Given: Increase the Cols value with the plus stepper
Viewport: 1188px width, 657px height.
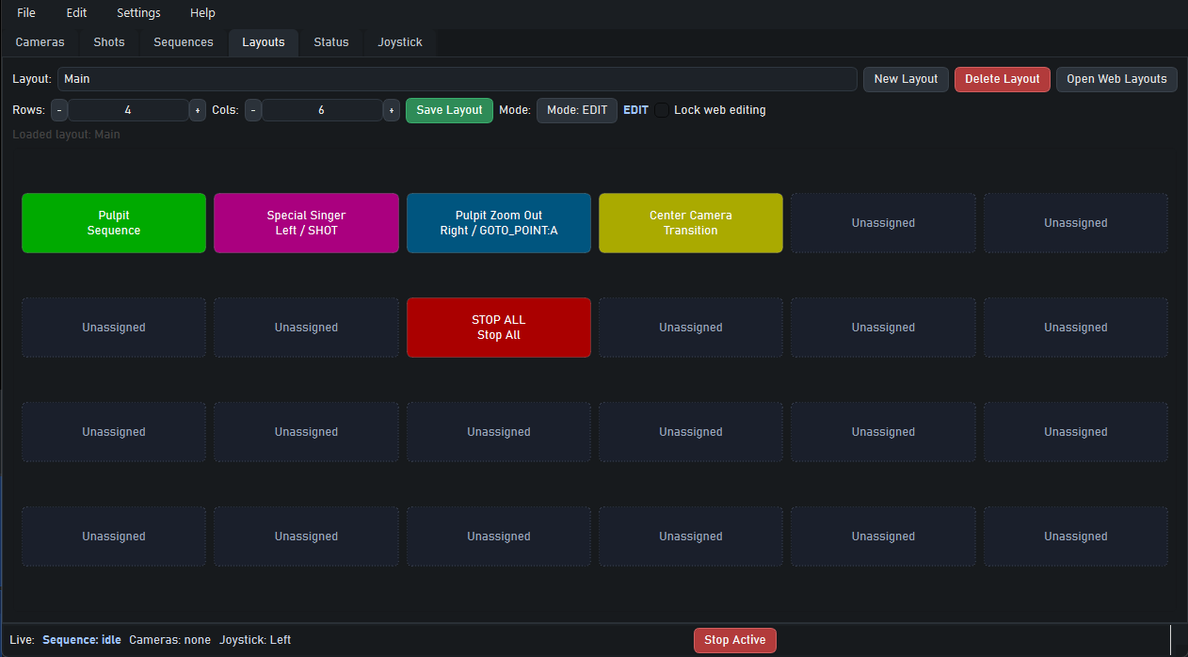Looking at the screenshot, I should point(391,110).
